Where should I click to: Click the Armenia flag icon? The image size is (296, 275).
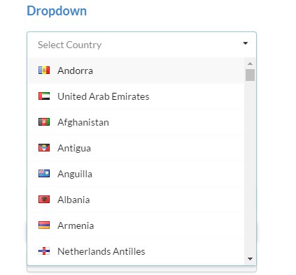[x=44, y=225]
